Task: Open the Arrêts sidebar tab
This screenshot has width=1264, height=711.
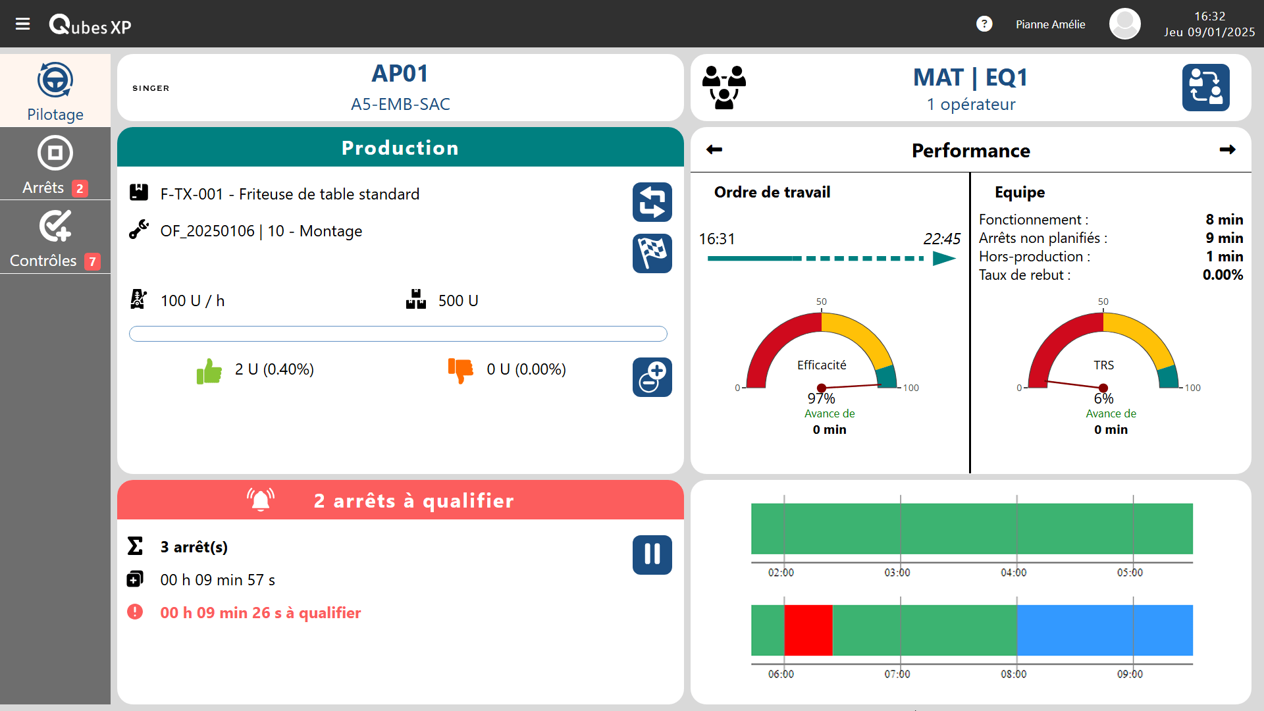Action: [55, 165]
